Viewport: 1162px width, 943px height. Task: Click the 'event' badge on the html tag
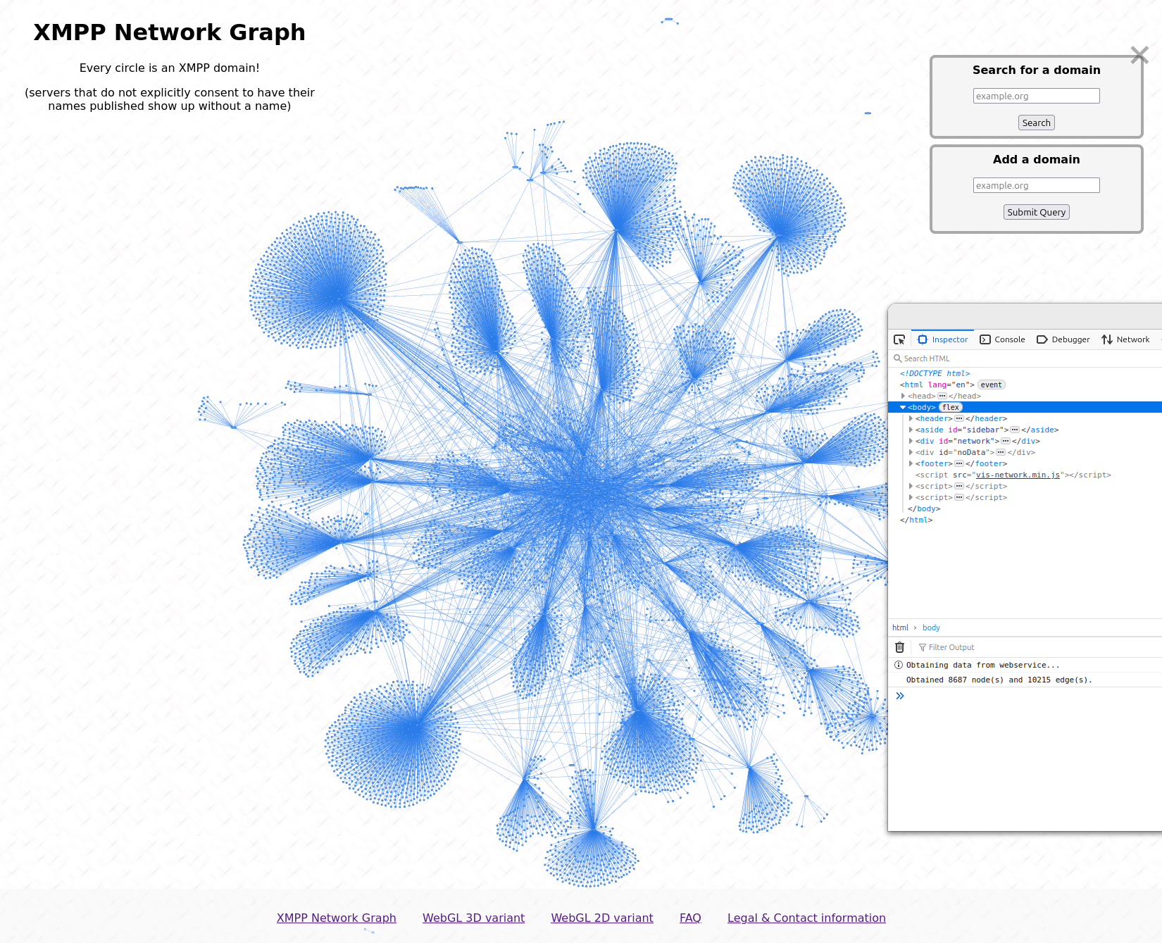(991, 385)
